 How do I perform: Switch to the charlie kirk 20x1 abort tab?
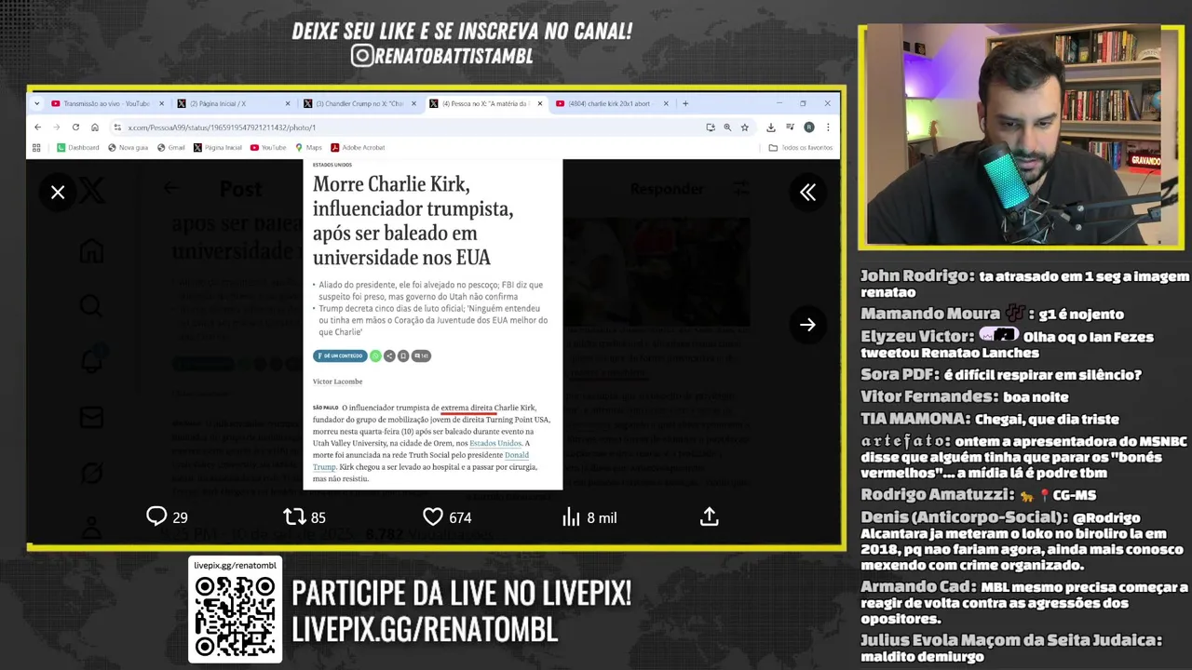(x=611, y=103)
